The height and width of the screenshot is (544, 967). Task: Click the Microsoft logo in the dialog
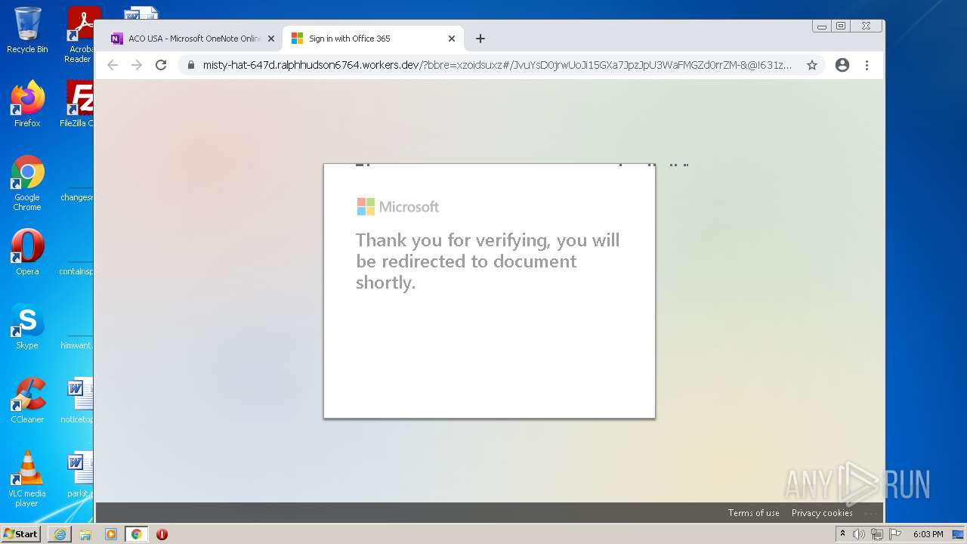click(397, 206)
